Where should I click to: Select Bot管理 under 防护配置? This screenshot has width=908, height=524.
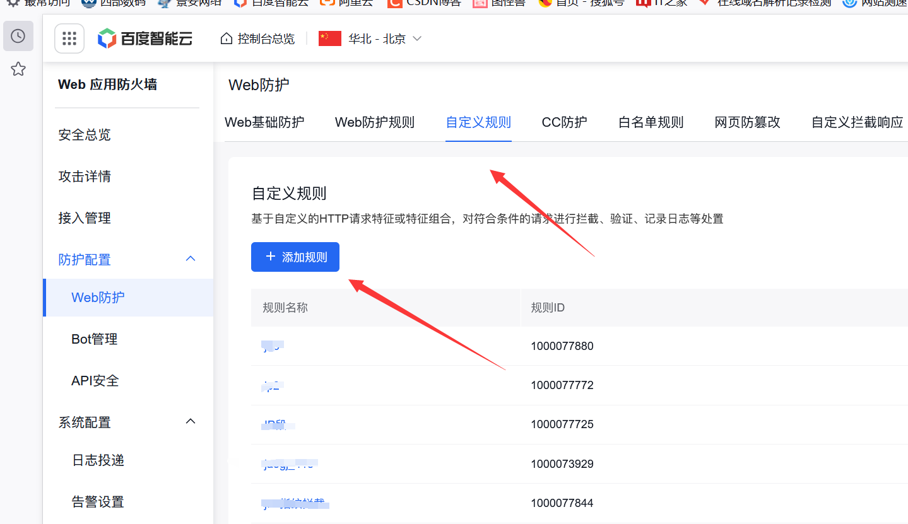(95, 339)
